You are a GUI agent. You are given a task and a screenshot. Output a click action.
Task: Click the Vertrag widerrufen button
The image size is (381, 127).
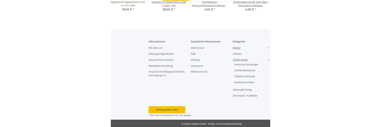[x=167, y=110]
